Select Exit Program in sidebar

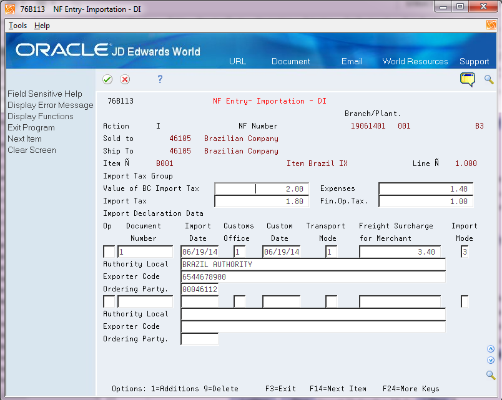click(31, 127)
